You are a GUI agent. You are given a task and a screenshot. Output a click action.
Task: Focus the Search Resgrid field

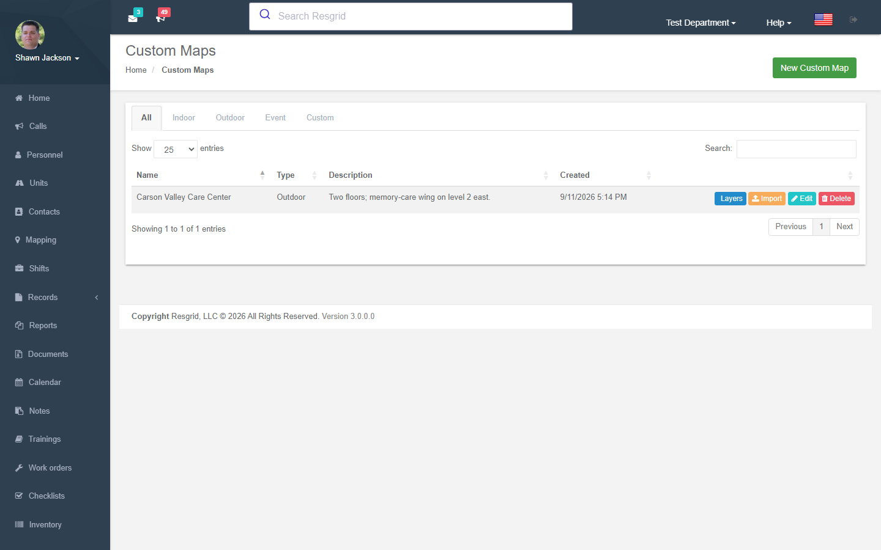point(411,16)
